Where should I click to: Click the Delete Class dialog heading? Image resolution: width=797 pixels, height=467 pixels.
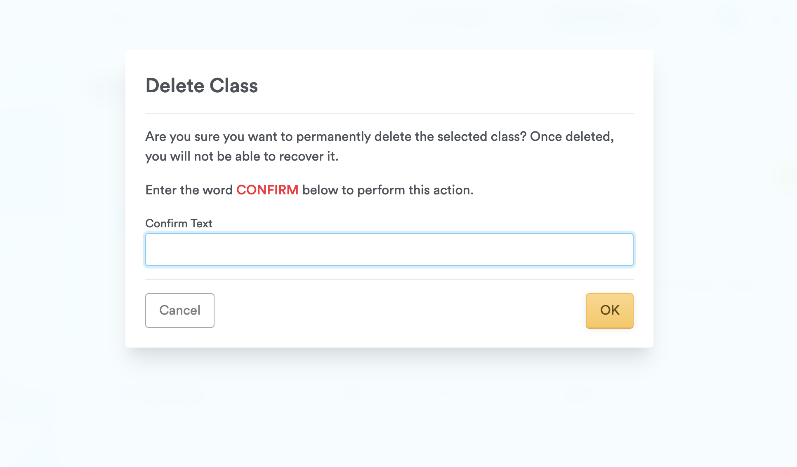pos(202,86)
